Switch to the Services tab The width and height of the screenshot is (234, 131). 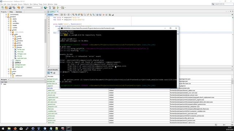(x=19, y=12)
